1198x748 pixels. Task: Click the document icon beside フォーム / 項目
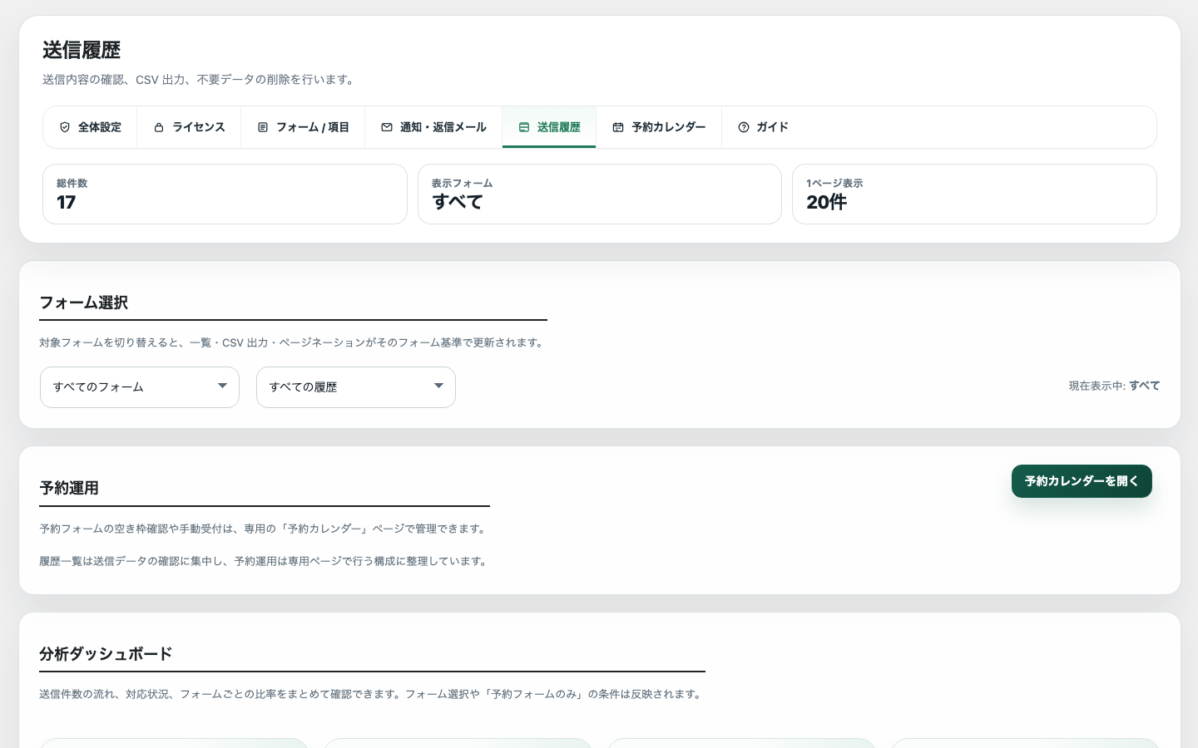(x=263, y=127)
